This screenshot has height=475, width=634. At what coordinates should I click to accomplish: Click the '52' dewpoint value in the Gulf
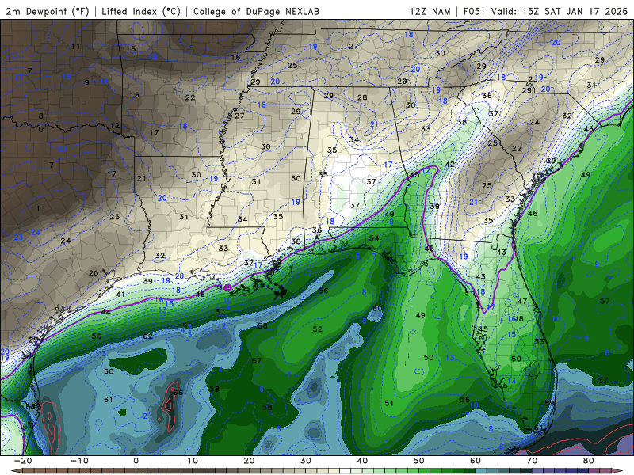[318, 329]
